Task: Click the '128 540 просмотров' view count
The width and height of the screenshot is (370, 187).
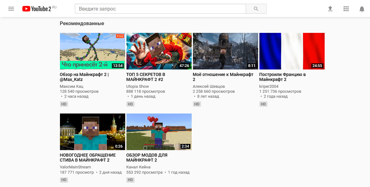Action: (79, 91)
